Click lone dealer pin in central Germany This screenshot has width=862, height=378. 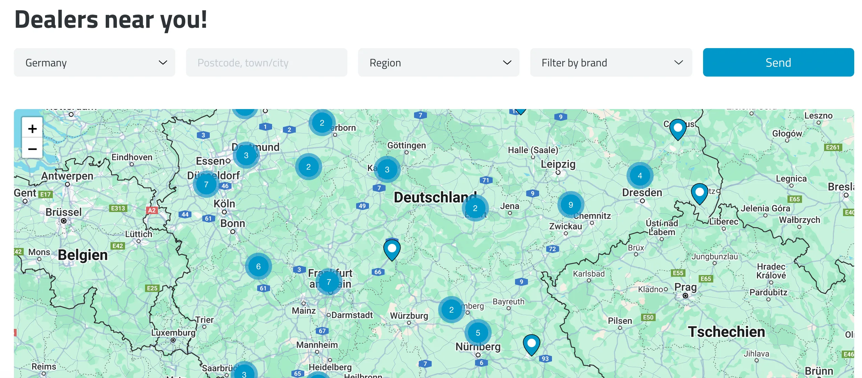(392, 249)
